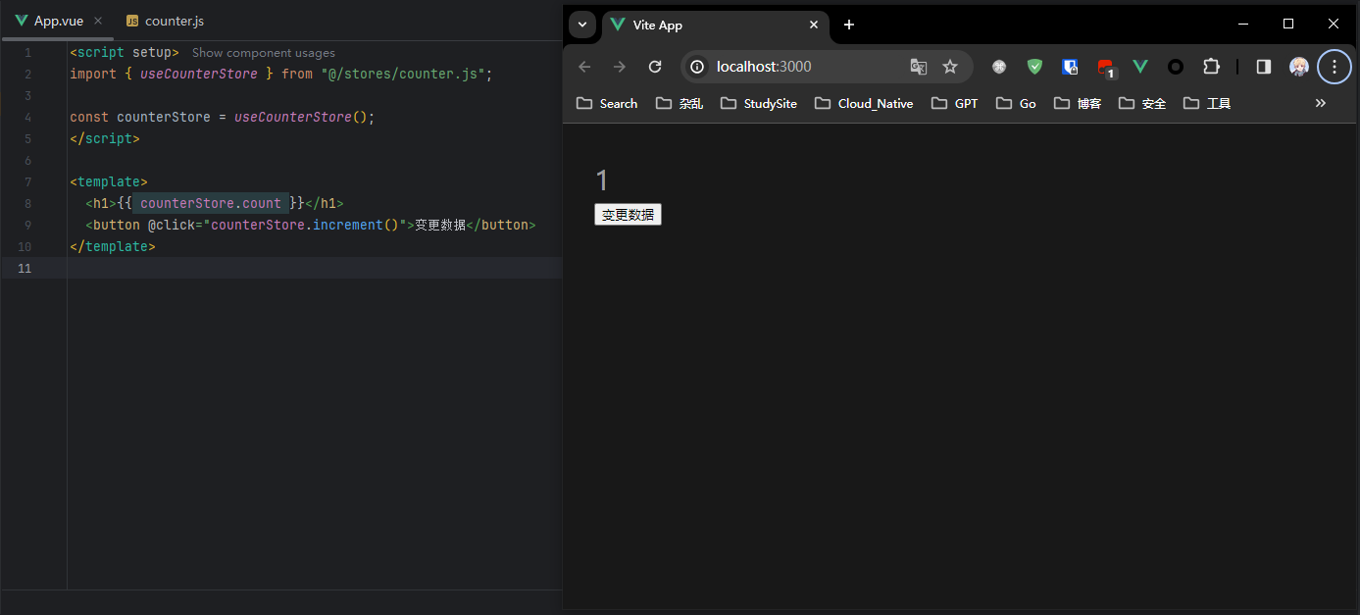Click the 变更数据 button on the page
Viewport: 1360px width, 615px height.
(628, 215)
